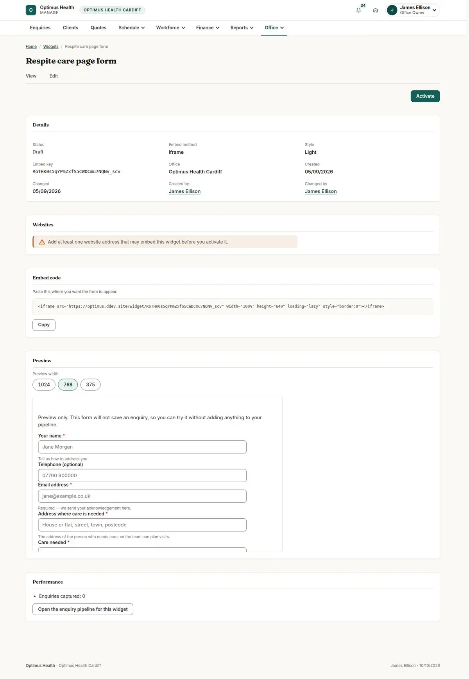Click the Optimus Health logo icon
Viewport: 469px width, 679px height.
tap(31, 10)
